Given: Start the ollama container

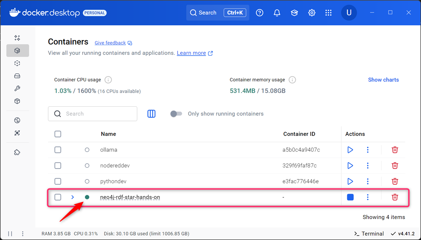Looking at the screenshot, I should [350, 150].
